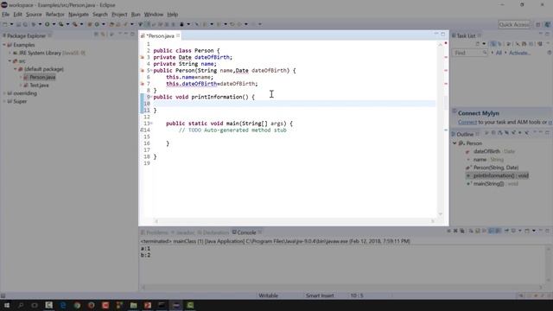Select dateOfBirth field in Outline
Screen dimensions: 553x311
(486, 151)
